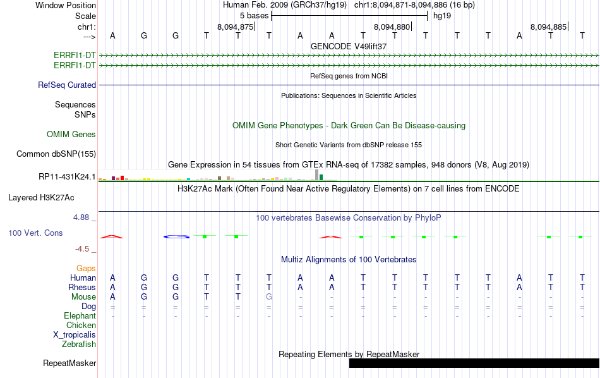Click the chr1: ruler label
The width and height of the screenshot is (600, 378).
[87, 27]
